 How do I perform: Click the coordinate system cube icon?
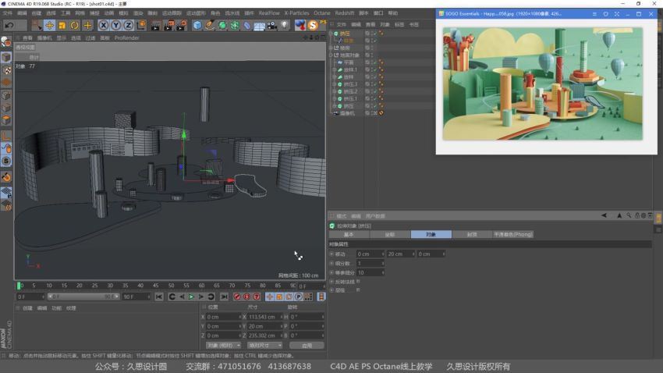[x=141, y=26]
